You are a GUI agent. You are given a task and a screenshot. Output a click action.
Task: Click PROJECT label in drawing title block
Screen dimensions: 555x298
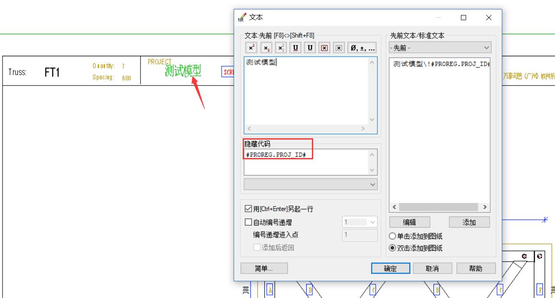coord(159,62)
